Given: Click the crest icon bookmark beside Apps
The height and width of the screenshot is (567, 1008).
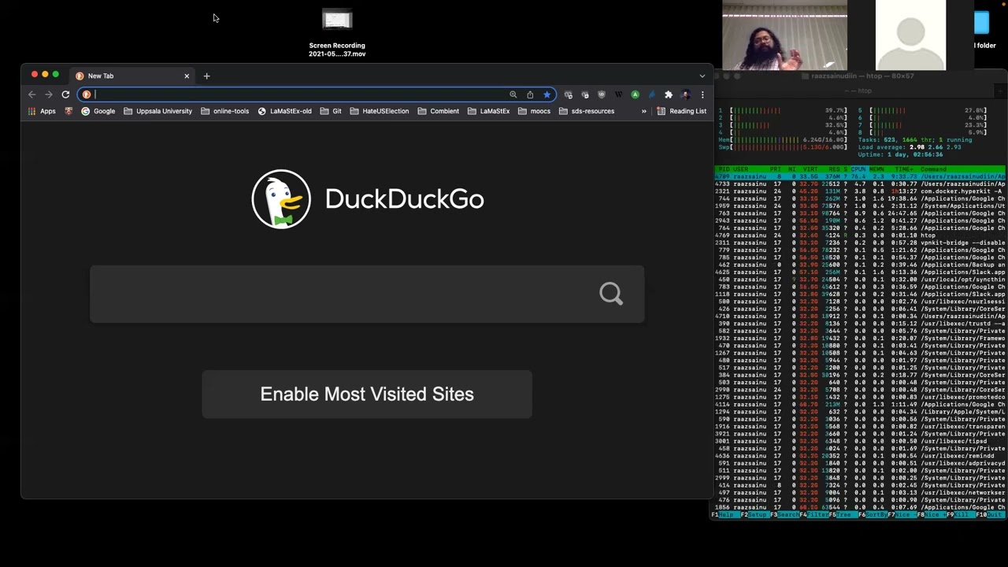Looking at the screenshot, I should click(69, 111).
